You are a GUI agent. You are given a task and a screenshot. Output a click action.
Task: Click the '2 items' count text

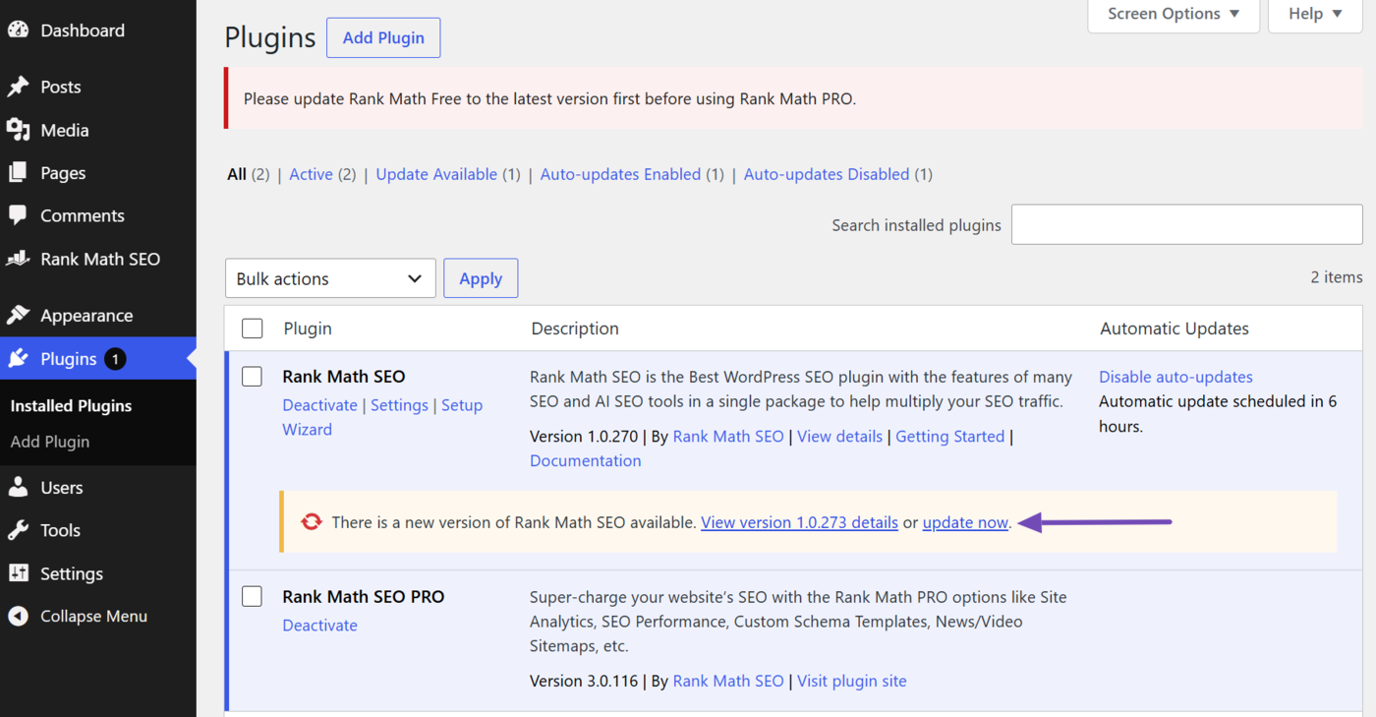1337,277
